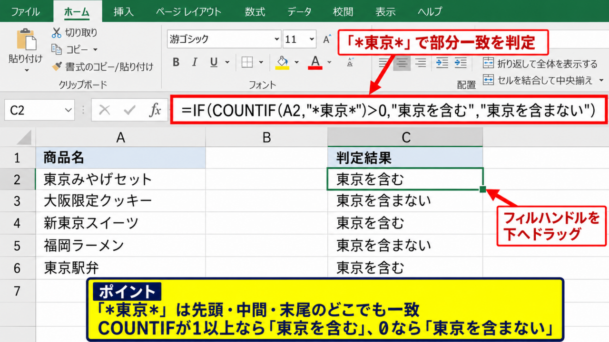This screenshot has width=609, height=342.
Task: Click the Merge and Center (セルを結合して中央揃え) icon
Action: pos(489,80)
